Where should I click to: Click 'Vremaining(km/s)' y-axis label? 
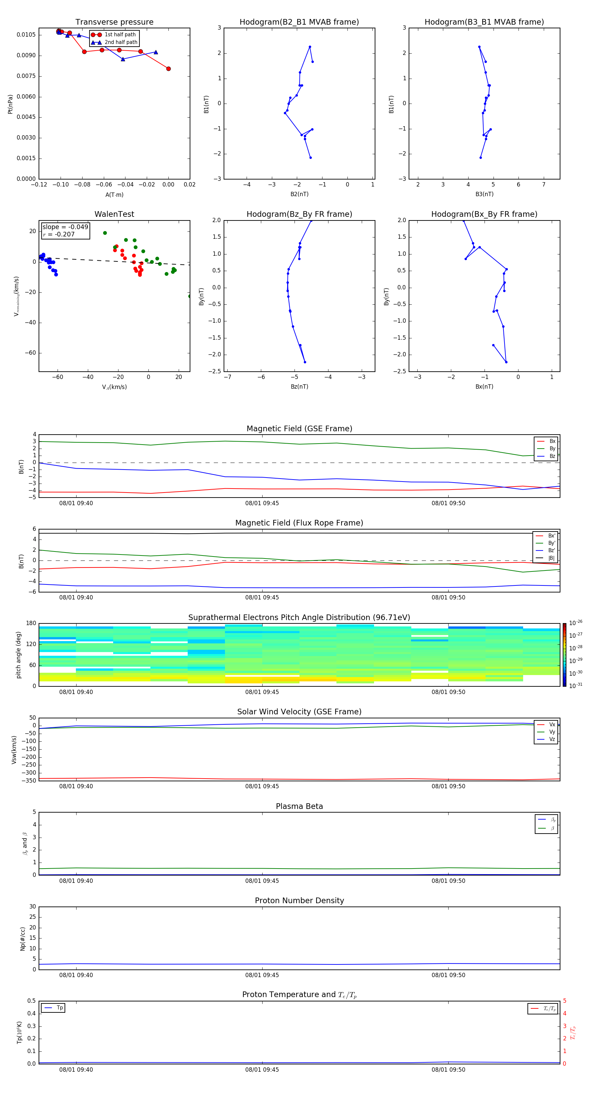[x=17, y=296]
